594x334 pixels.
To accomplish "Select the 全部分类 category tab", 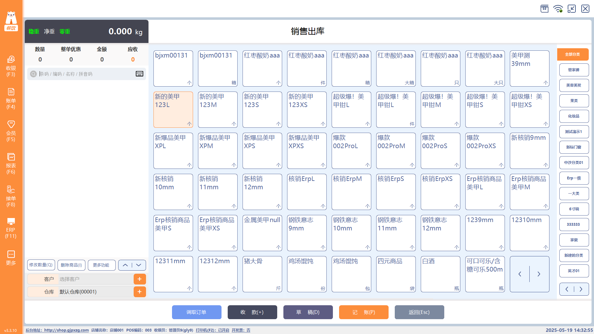I will [x=573, y=54].
